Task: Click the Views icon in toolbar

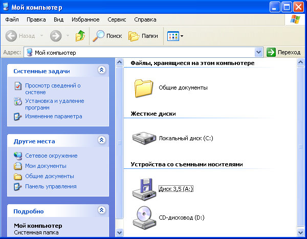Action: pos(173,36)
